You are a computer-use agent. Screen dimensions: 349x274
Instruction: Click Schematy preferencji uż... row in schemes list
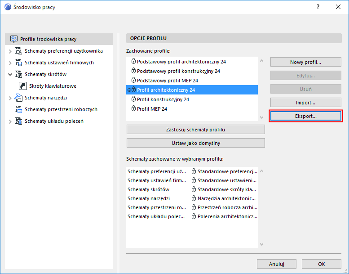click(x=192, y=171)
